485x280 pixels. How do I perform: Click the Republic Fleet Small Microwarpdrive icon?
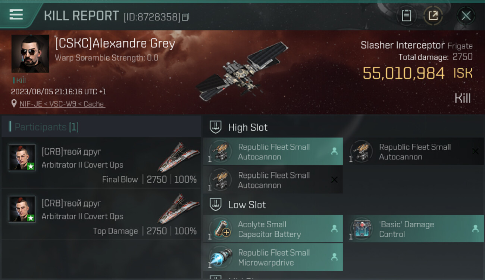tap(220, 257)
